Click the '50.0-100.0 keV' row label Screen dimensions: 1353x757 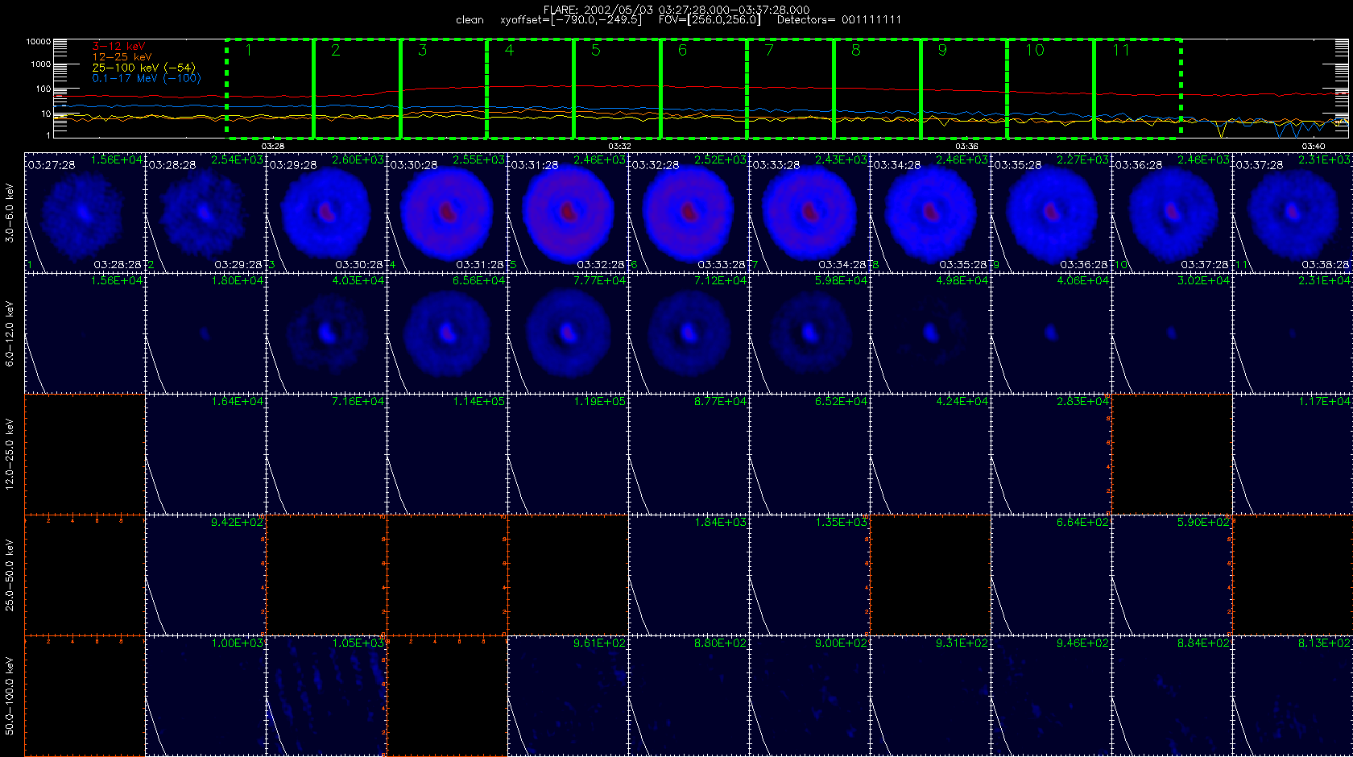(x=10, y=697)
